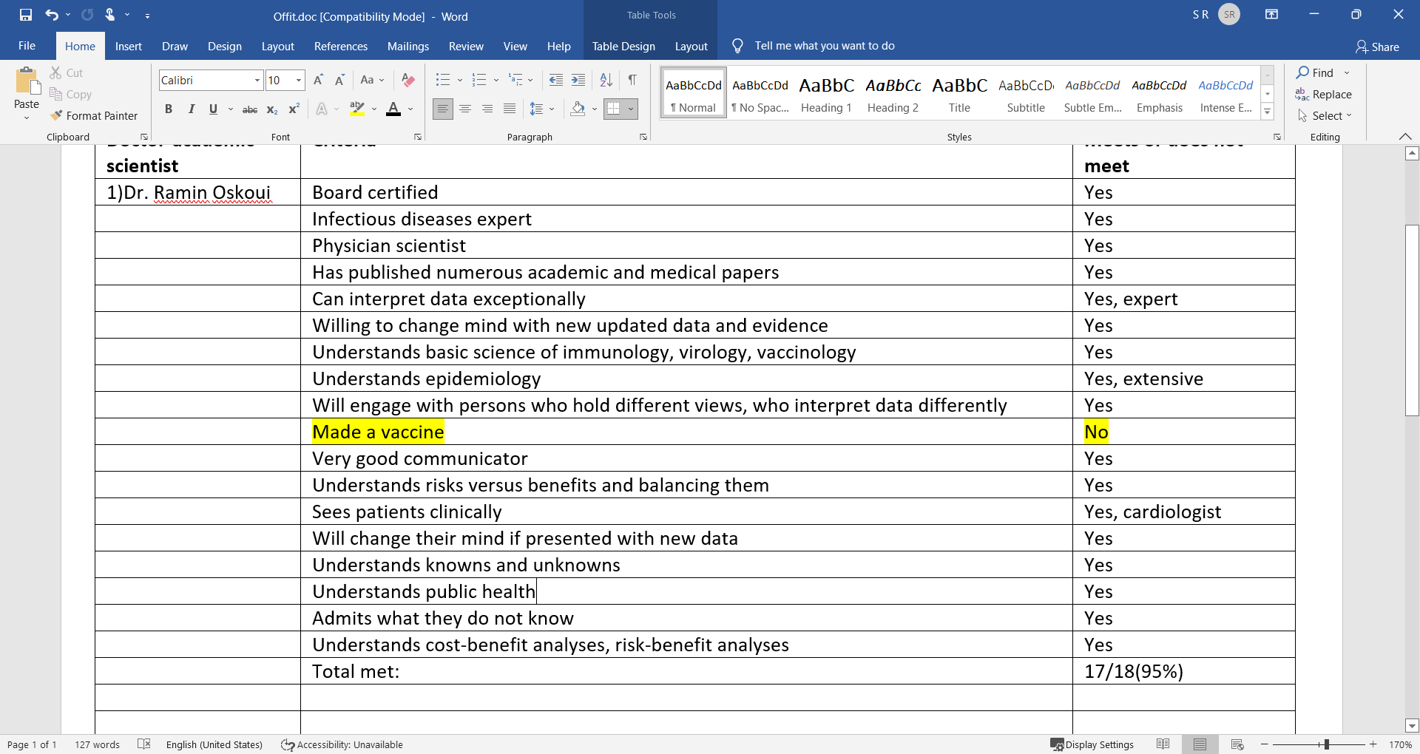Screen dimensions: 1420x754
Task: Cut the selection
Action: click(67, 73)
